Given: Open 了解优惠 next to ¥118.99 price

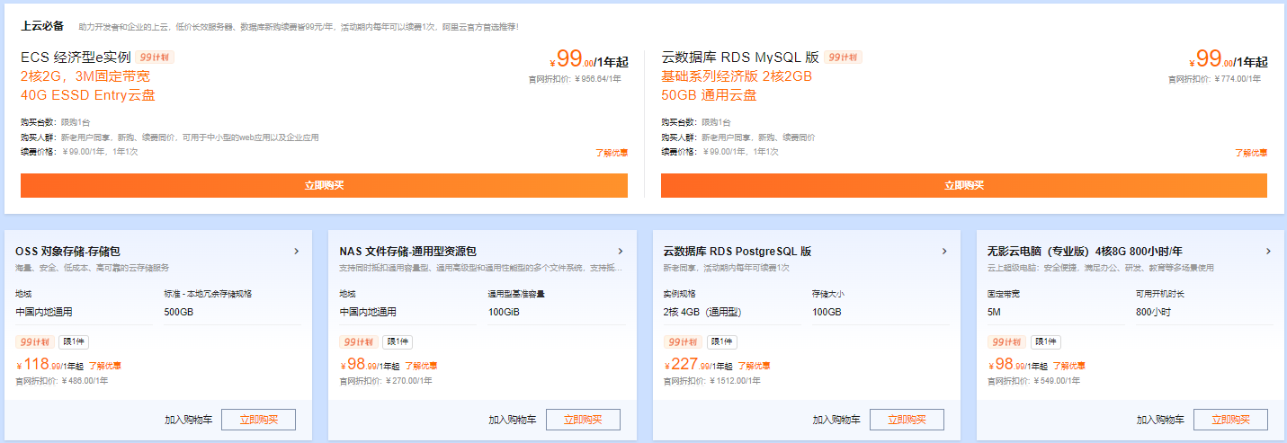Looking at the screenshot, I should coord(105,367).
